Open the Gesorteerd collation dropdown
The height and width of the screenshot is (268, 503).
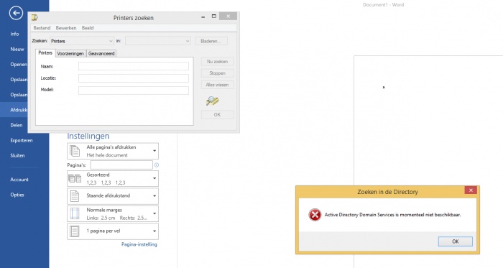(113, 179)
